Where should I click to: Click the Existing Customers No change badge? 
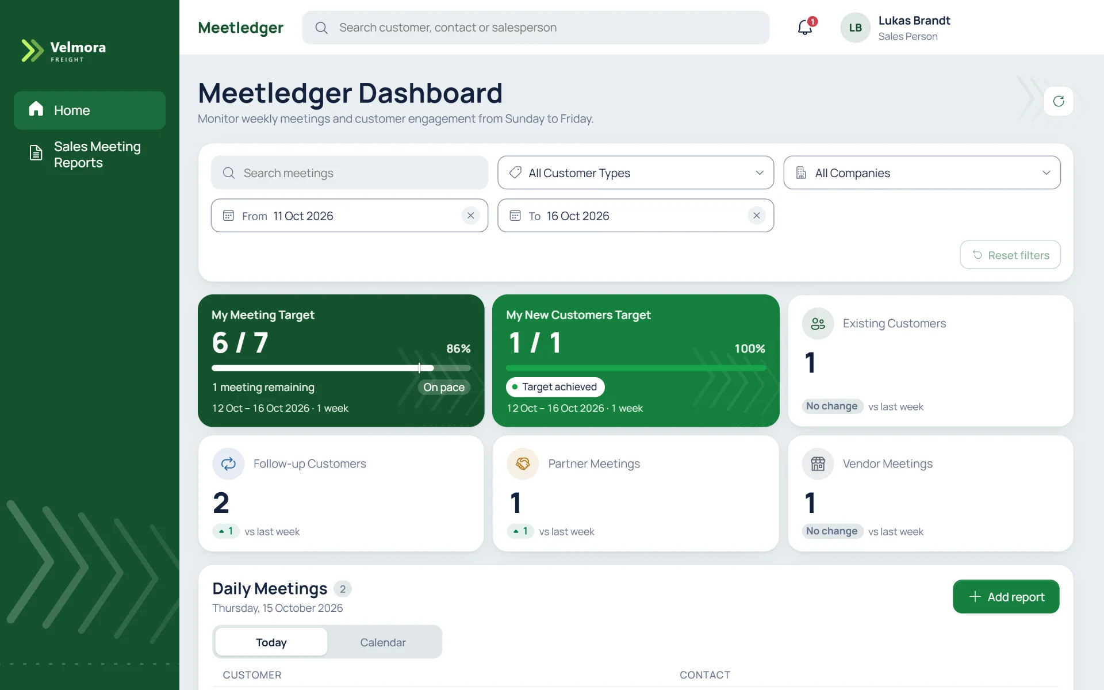click(x=831, y=406)
